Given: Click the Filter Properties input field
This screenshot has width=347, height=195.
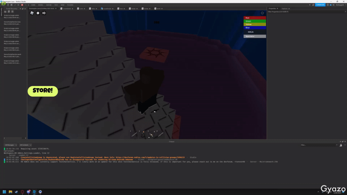Looking at the screenshot, I should pyautogui.click(x=305, y=12).
